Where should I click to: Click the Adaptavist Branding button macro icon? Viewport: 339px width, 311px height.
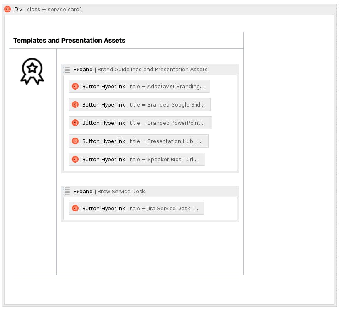(x=75, y=86)
